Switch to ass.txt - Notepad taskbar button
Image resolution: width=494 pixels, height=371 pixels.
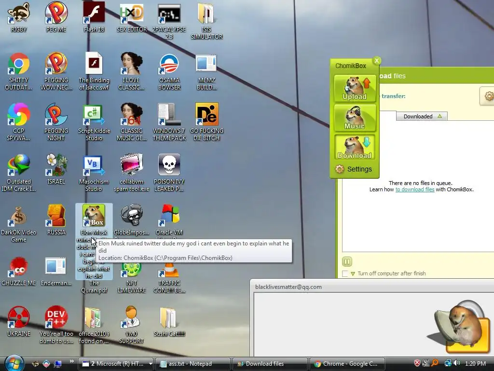tap(192, 364)
